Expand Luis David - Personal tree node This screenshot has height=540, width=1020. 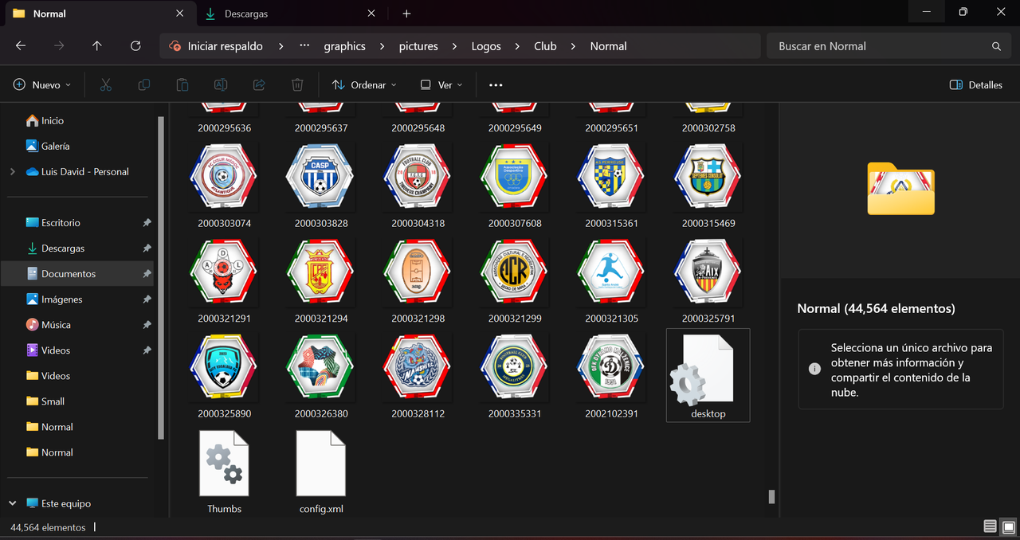[x=12, y=171]
